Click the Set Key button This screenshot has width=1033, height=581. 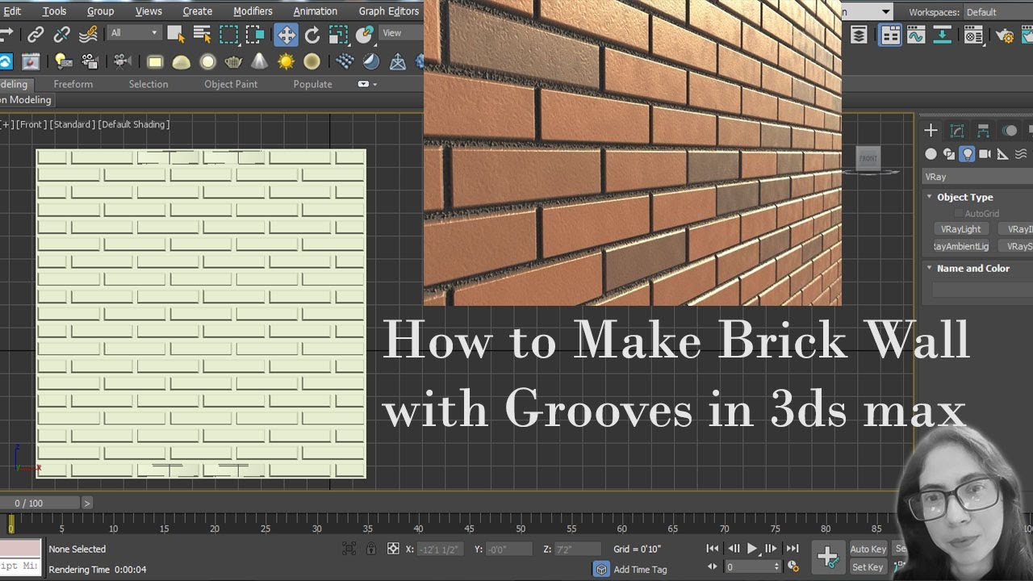868,567
